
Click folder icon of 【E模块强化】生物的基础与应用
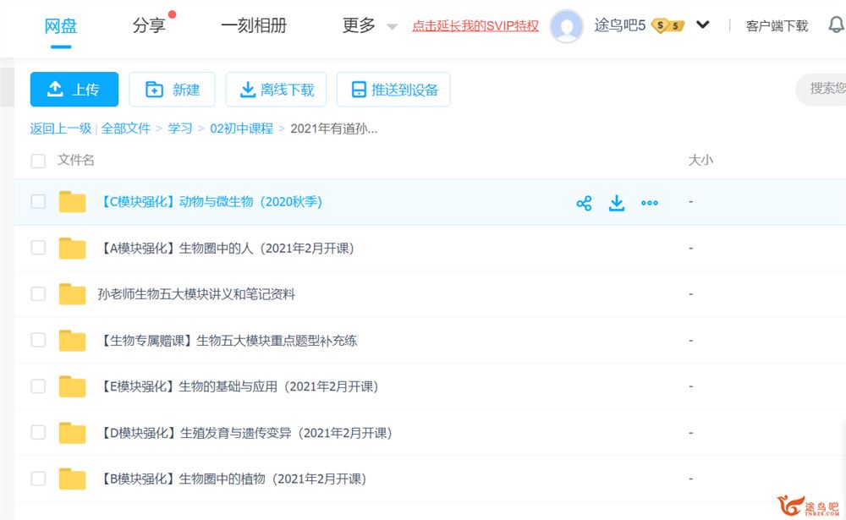[72, 386]
